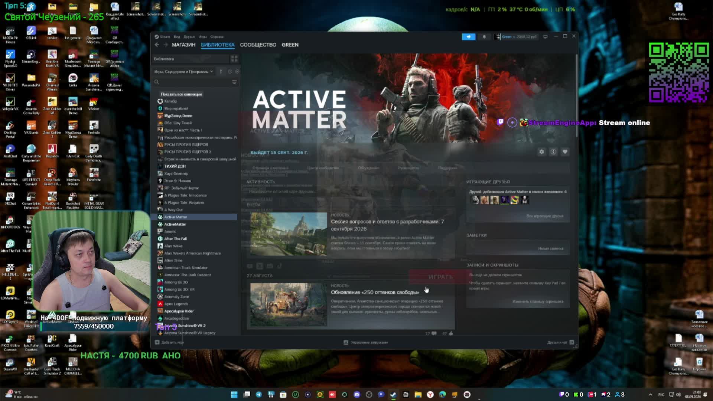Click the Windows Start button

coord(234,394)
